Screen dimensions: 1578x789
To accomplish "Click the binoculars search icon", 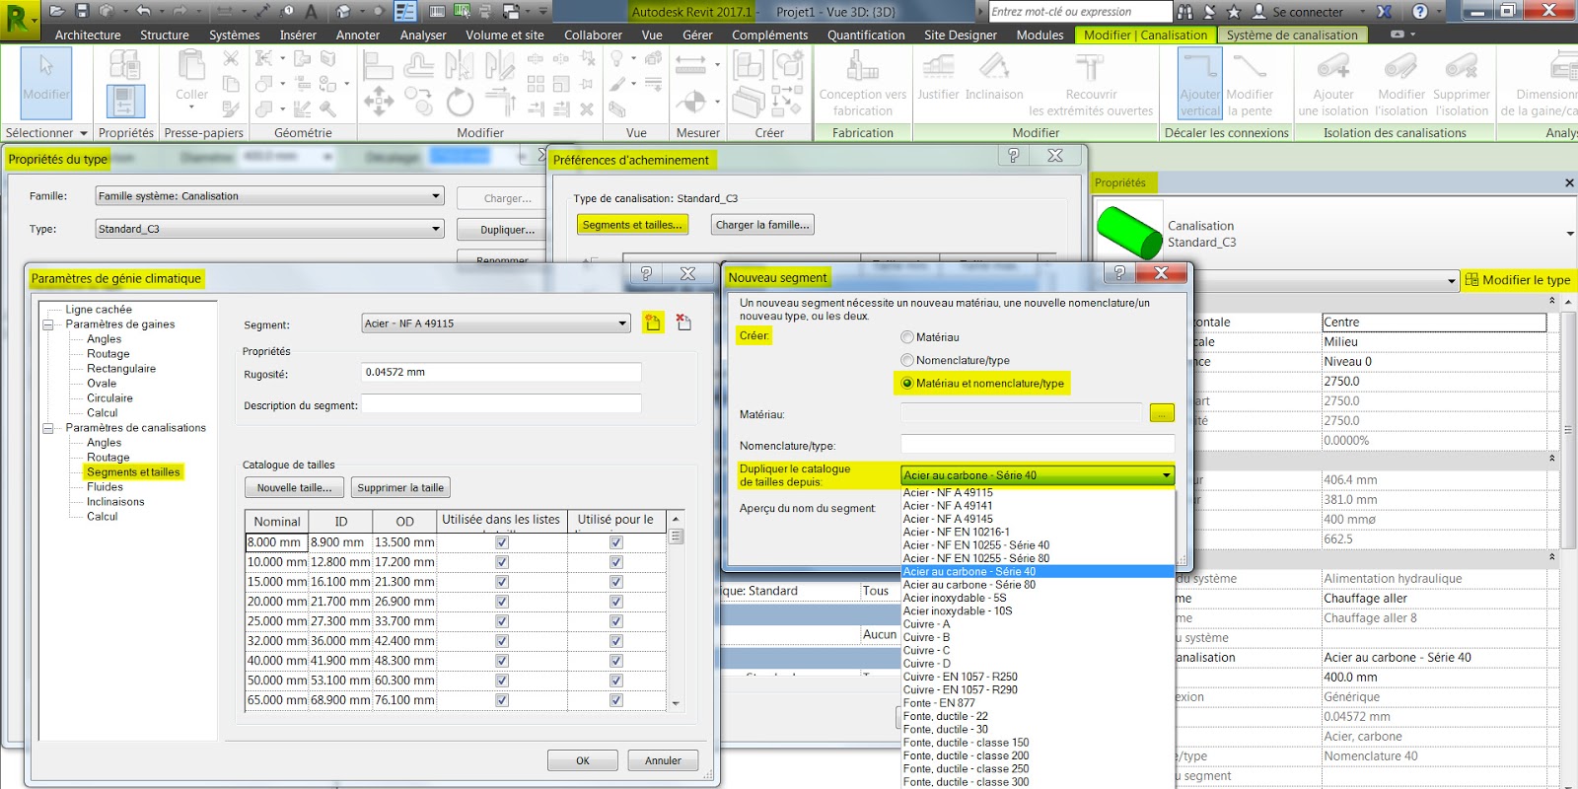I will [x=1185, y=12].
